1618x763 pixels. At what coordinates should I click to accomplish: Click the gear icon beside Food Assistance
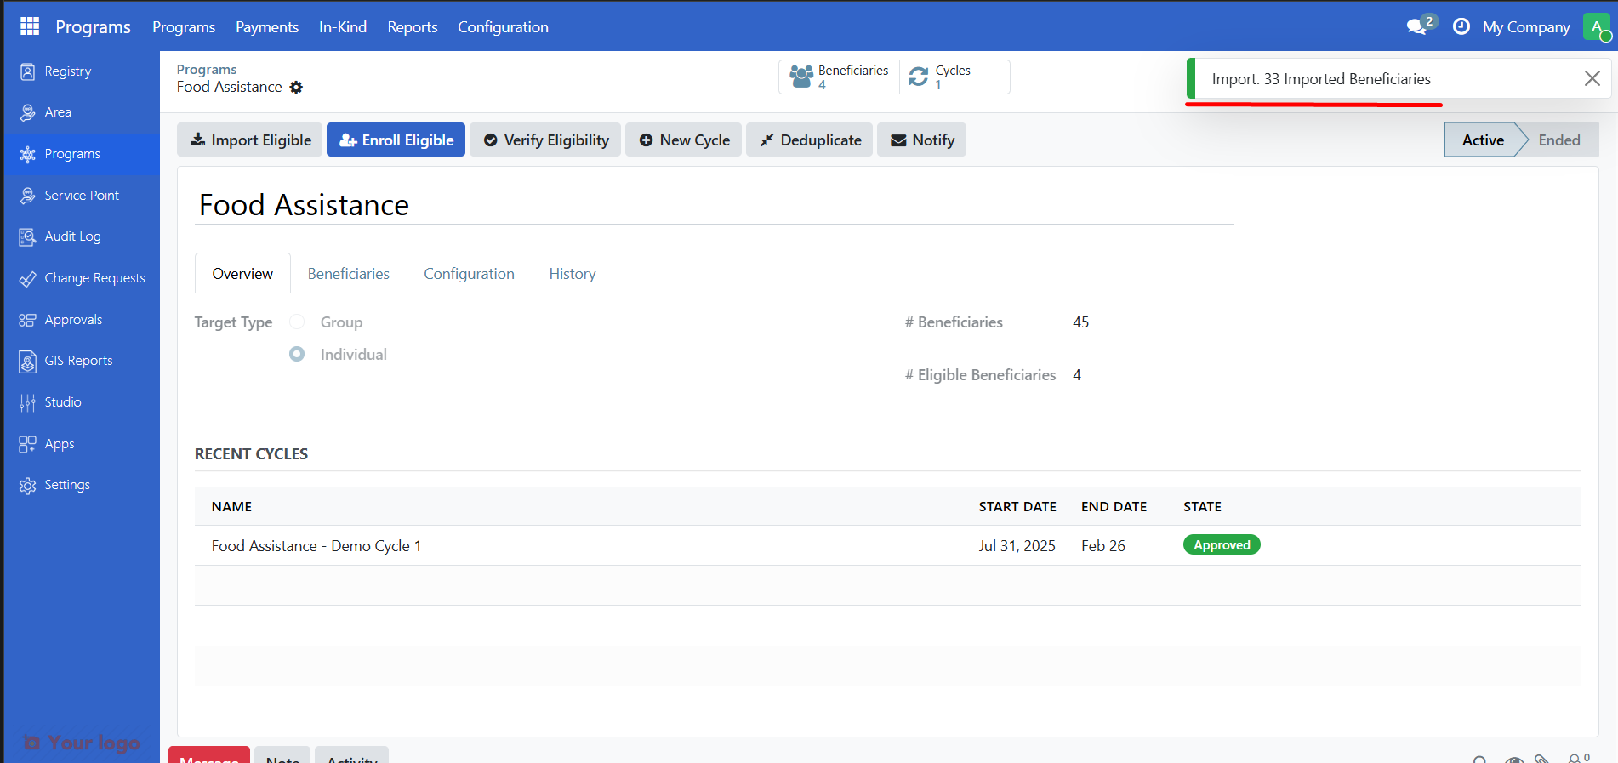click(296, 87)
